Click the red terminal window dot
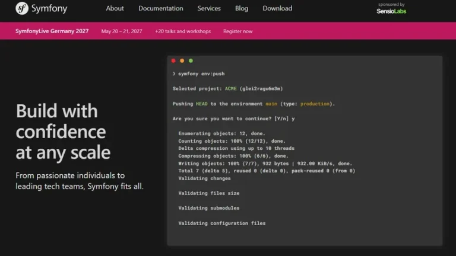 coord(173,60)
